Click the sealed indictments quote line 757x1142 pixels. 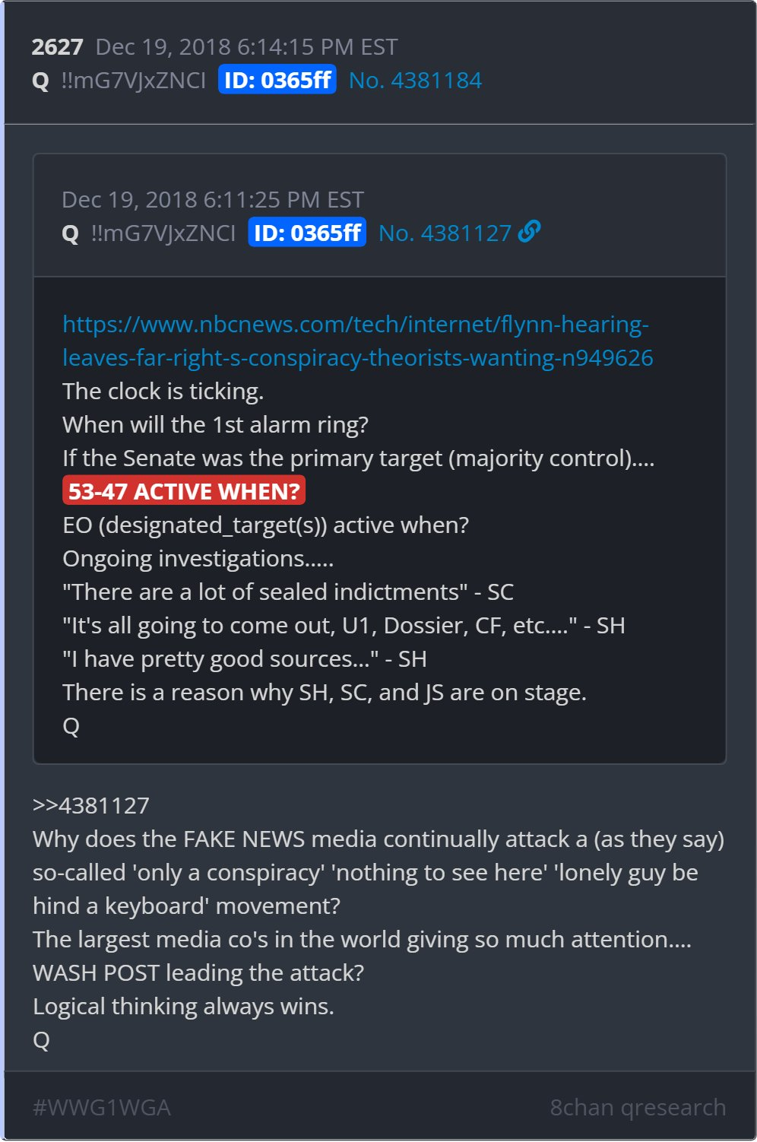pos(288,592)
